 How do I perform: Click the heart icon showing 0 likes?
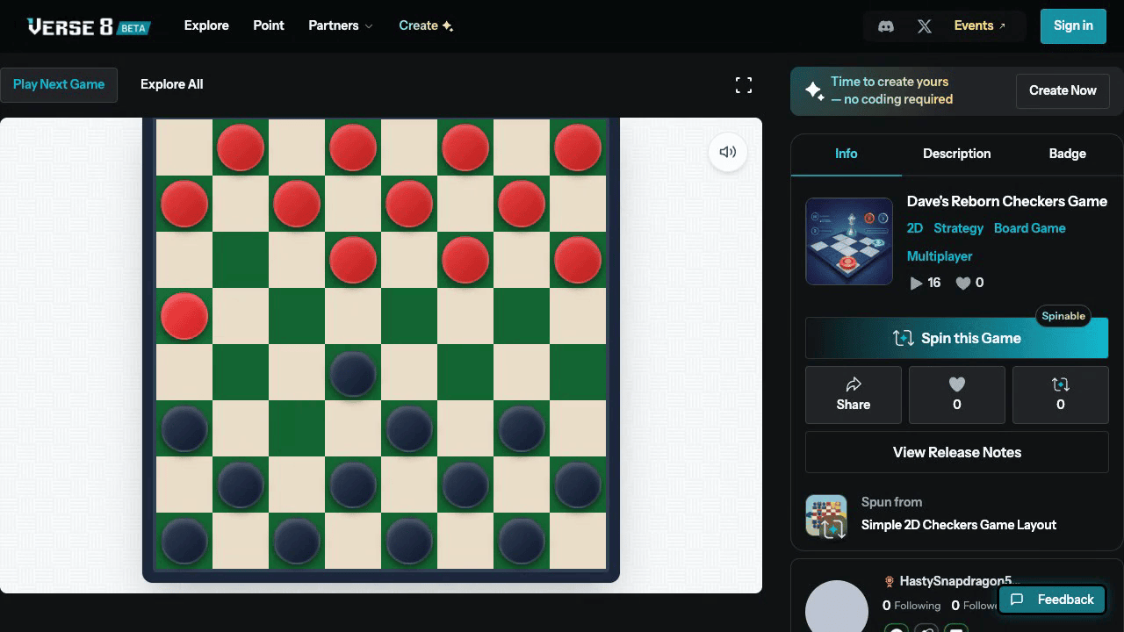(956, 383)
